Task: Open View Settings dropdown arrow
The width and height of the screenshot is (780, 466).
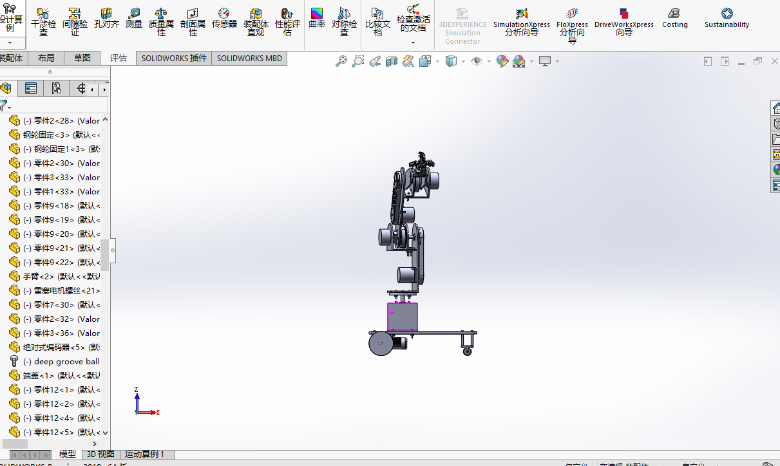Action: 557,62
